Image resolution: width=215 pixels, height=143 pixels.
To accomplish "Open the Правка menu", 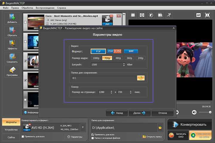I will pyautogui.click(x=15, y=8).
